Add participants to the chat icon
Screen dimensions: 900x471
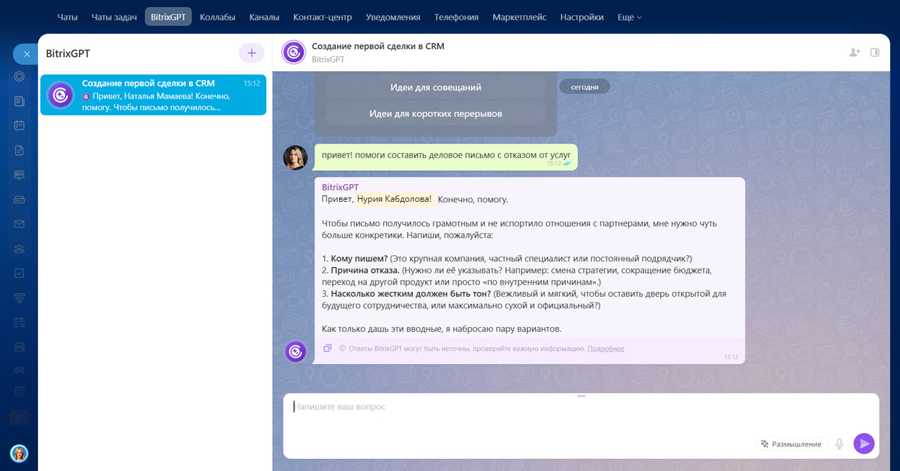pyautogui.click(x=854, y=52)
